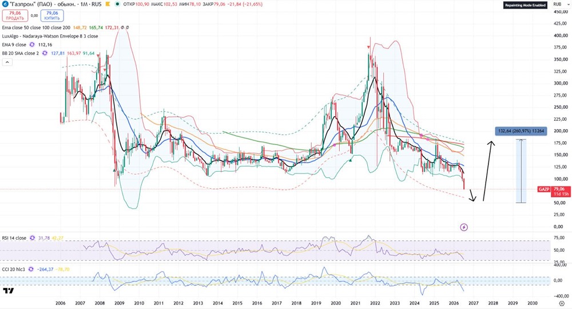Click the red GAZP price label

[x=543, y=189]
